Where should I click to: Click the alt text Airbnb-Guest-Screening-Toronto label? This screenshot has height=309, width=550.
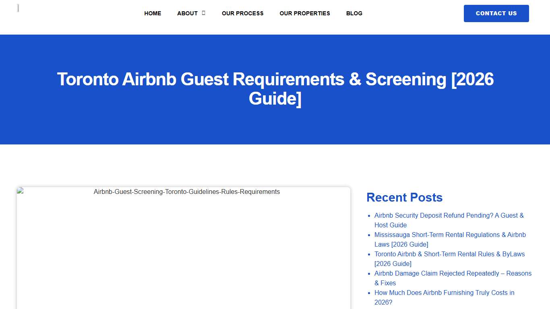[x=186, y=192]
